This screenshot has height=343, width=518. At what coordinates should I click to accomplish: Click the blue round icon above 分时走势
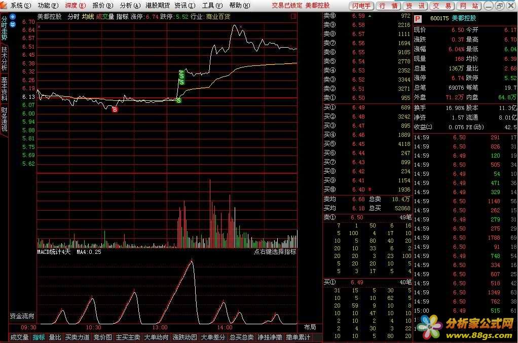pos(13,17)
